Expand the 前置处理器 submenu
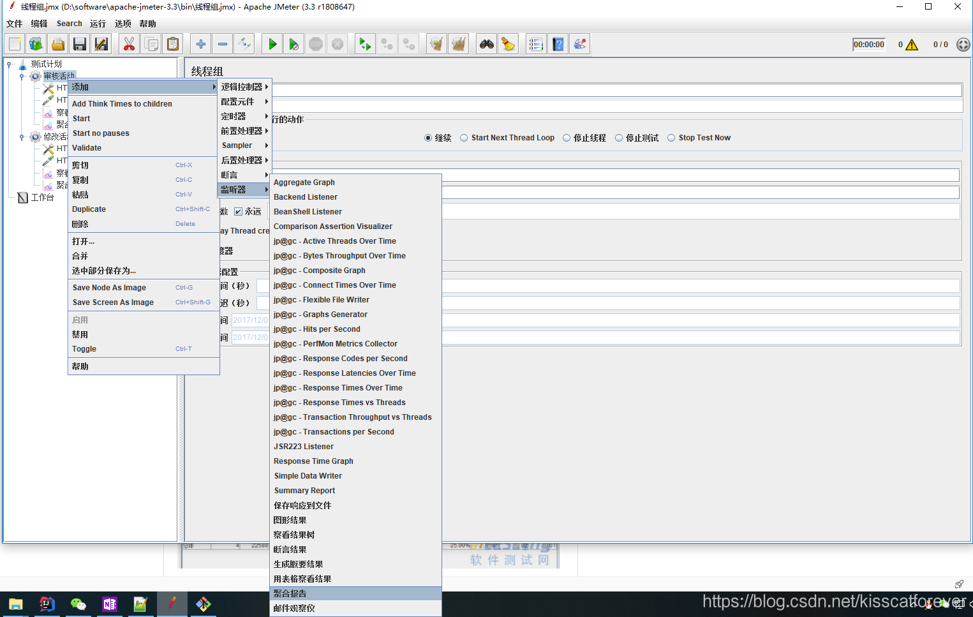Screen dimensions: 973x617 click(x=244, y=131)
